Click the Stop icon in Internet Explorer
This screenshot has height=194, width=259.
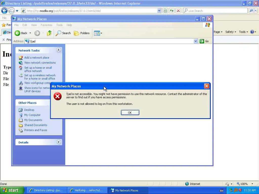[x=178, y=11]
